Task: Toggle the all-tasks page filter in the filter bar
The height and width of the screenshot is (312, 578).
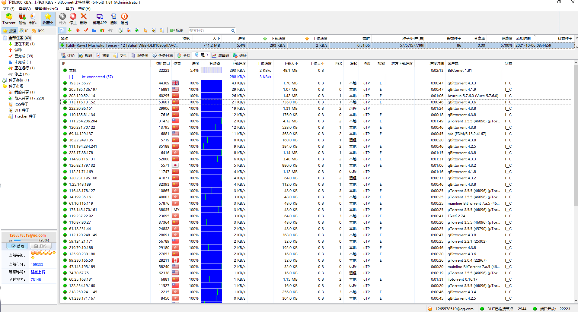Action: pos(62,30)
